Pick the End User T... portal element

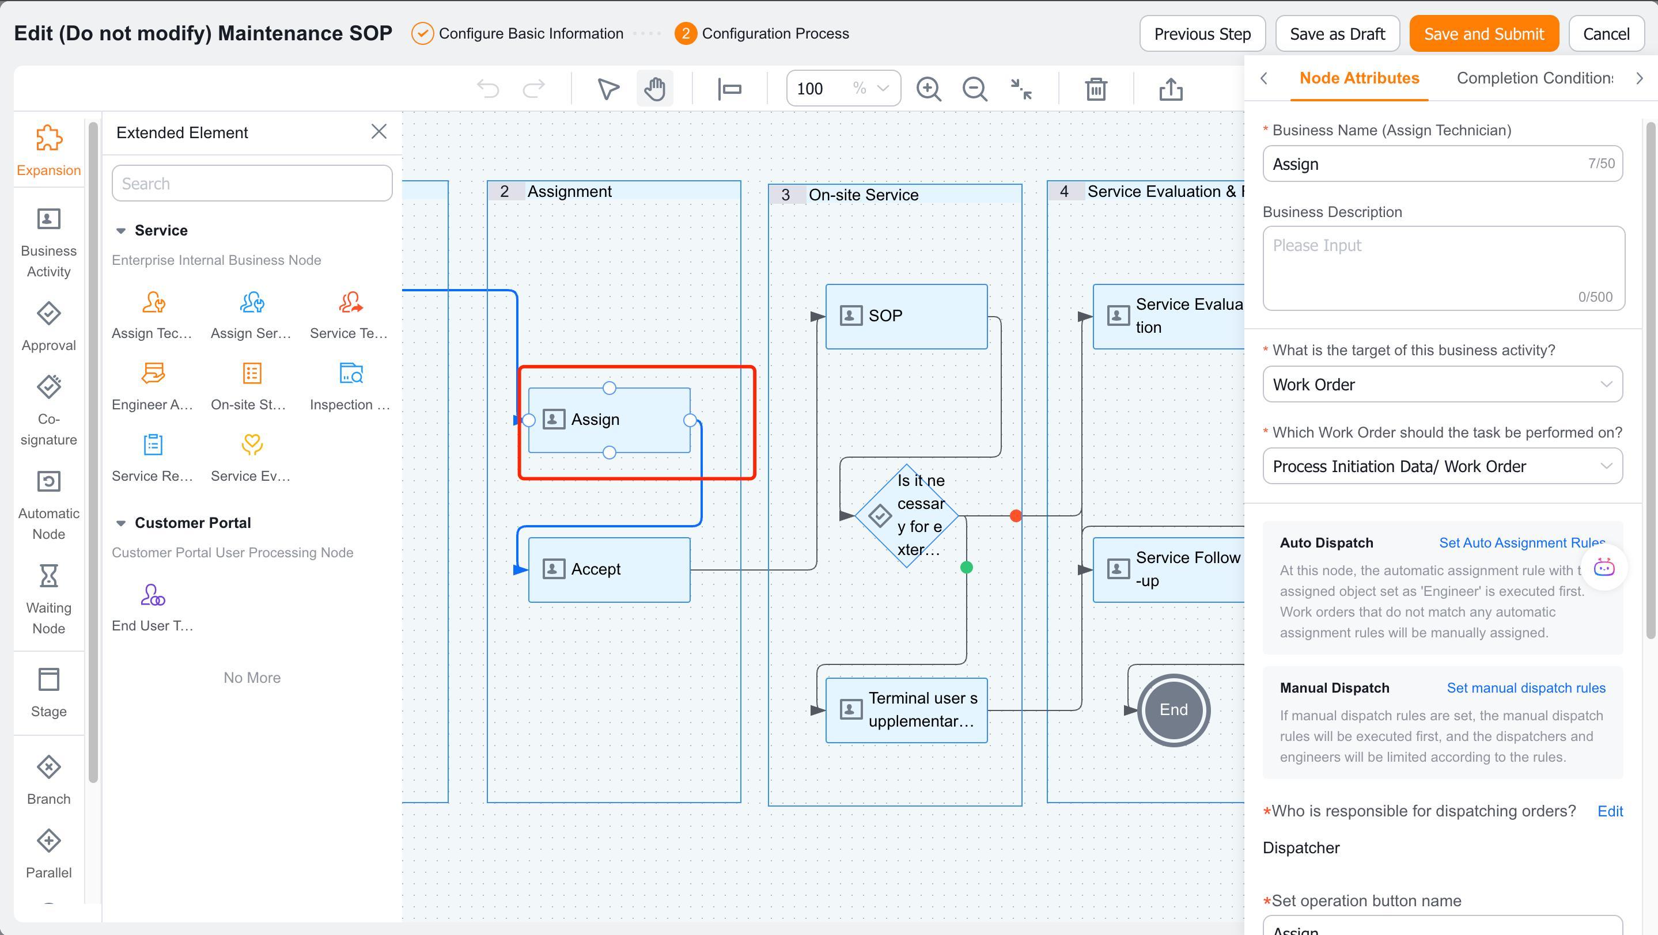(153, 607)
